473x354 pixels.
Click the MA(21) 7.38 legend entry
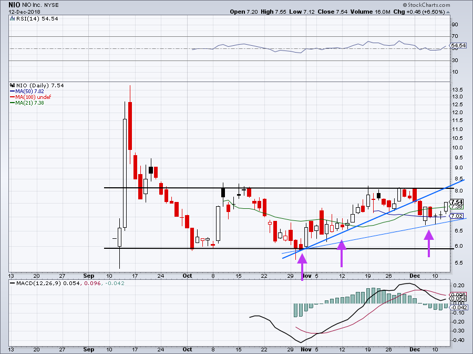[27, 103]
